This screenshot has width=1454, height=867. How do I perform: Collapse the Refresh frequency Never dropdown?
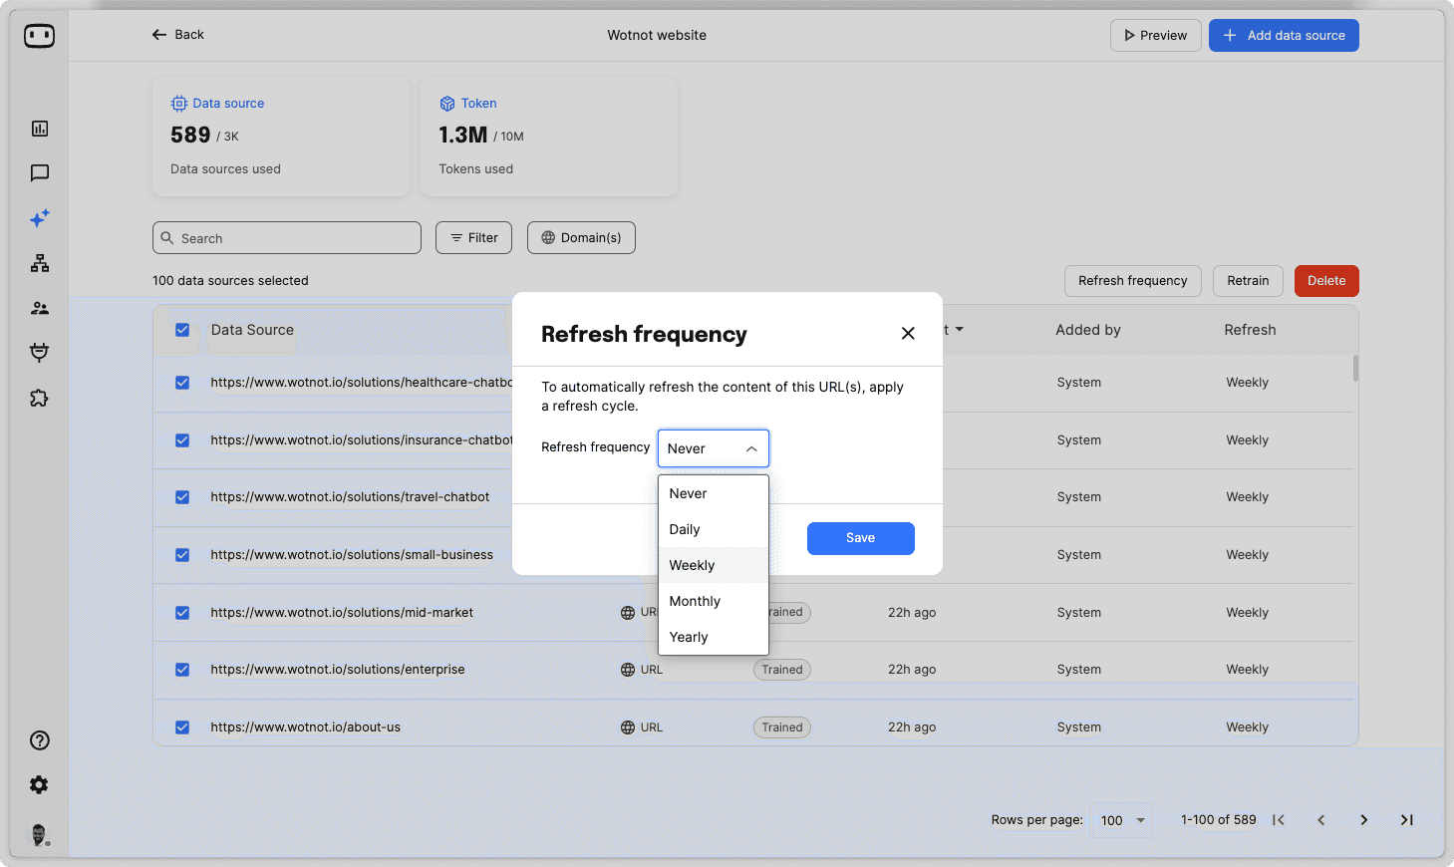714,448
